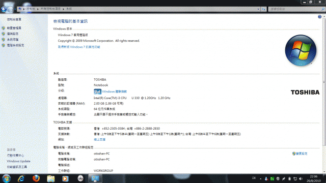The image size is (326, 183).
Task: Click the search magnifier icon
Action: point(322,9)
